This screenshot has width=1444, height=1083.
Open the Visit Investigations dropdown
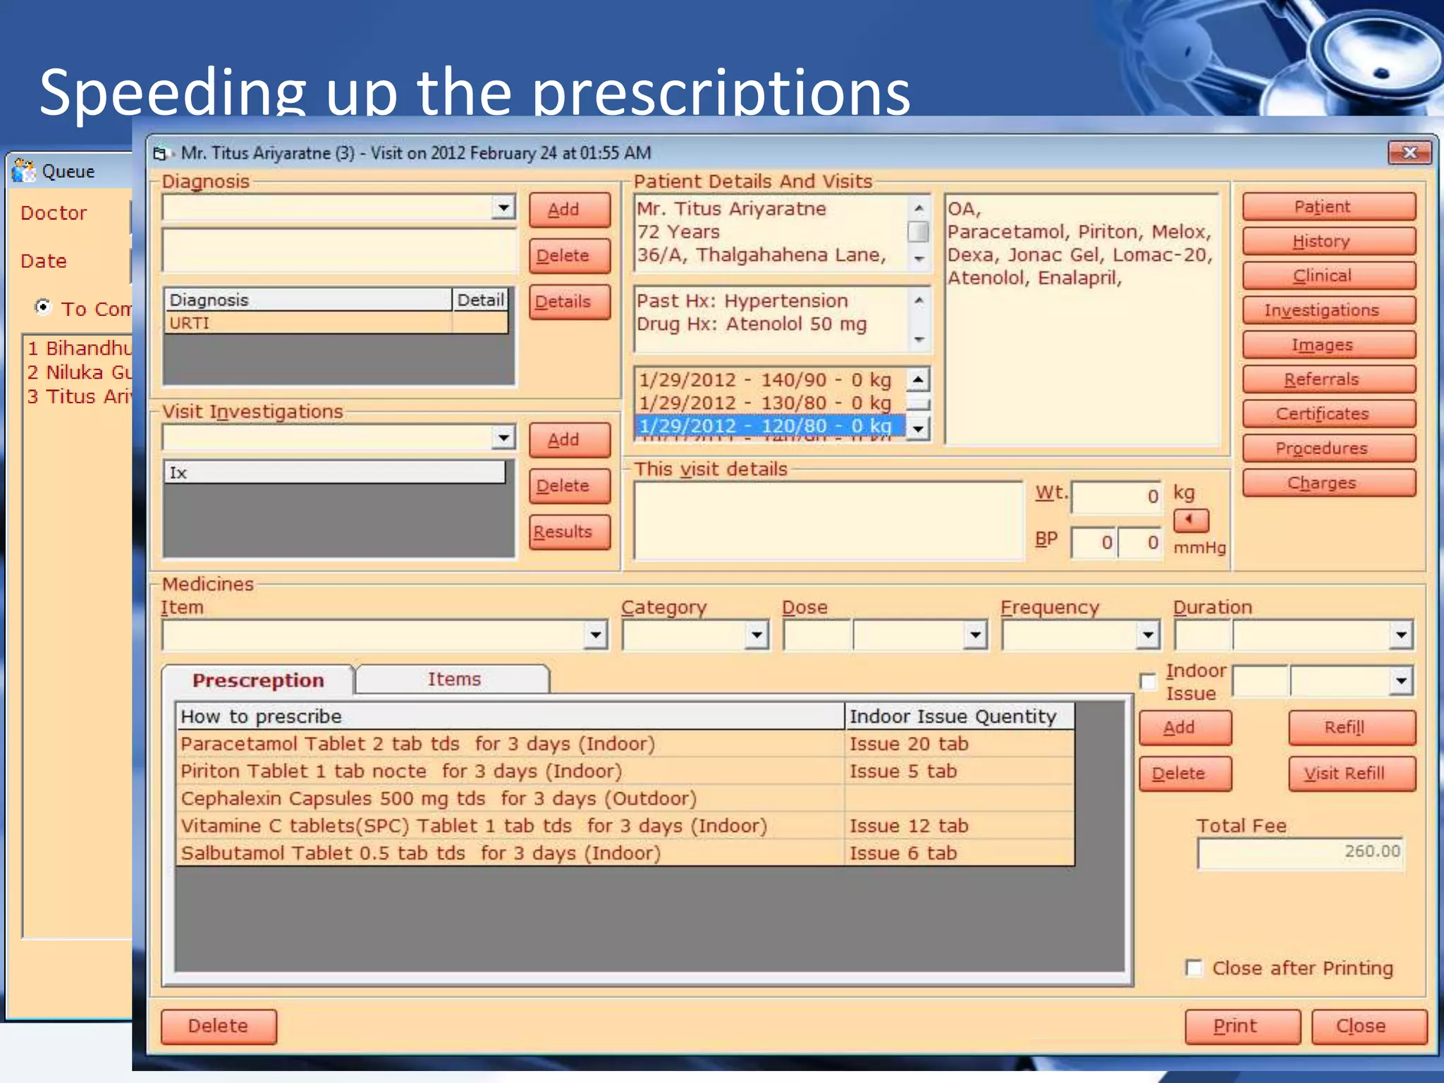coord(503,437)
